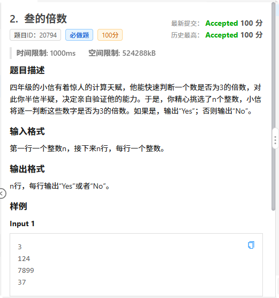
Task: Click the 题目描述 heading
Action: 27,70
